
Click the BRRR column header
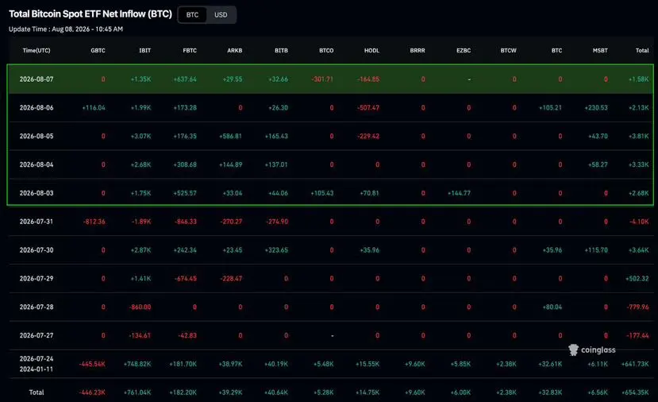pos(418,50)
